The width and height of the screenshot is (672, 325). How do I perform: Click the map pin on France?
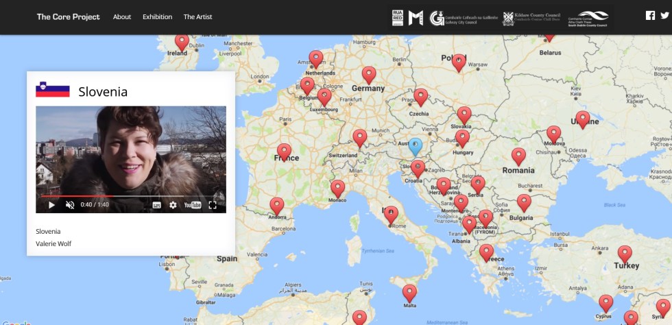pos(284,152)
